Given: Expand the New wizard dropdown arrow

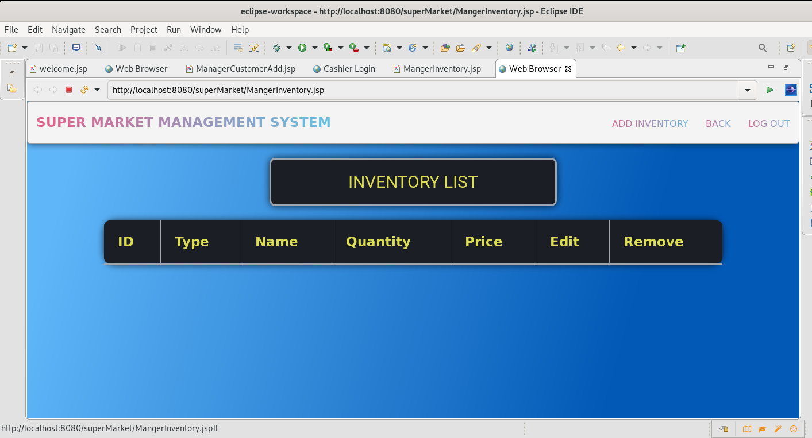Looking at the screenshot, I should (x=24, y=48).
